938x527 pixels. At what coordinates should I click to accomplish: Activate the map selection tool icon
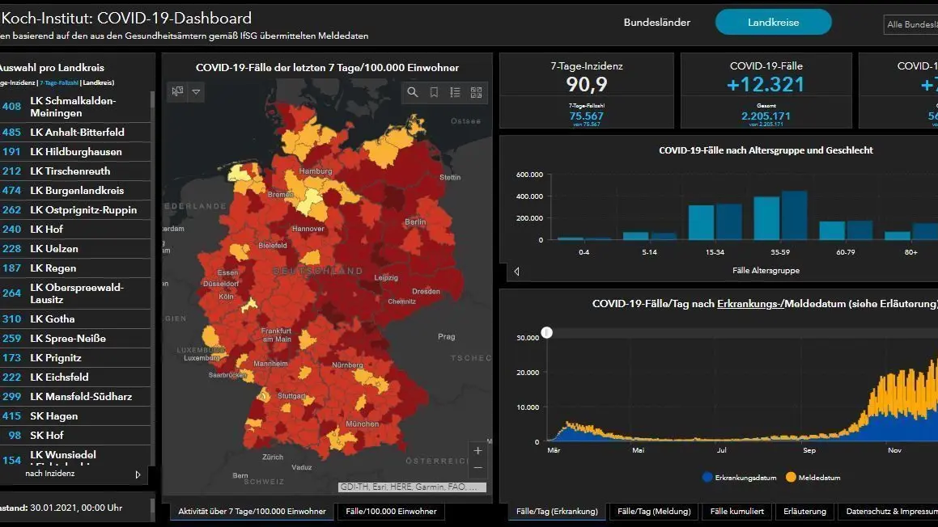[x=178, y=91]
